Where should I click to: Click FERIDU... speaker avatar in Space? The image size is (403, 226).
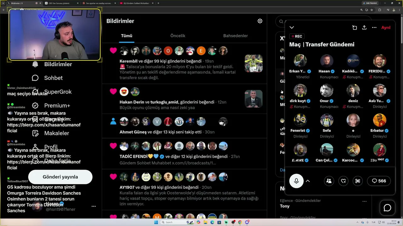coord(380,61)
